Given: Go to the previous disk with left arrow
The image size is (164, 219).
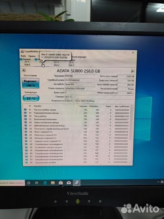Looking at the screenshot, I should [x=23, y=70].
